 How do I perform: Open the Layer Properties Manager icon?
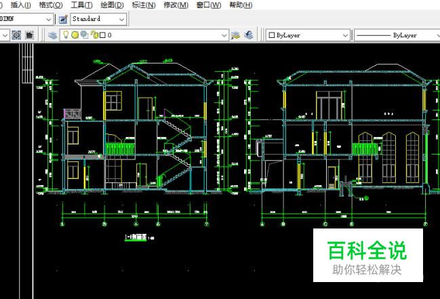[52, 35]
